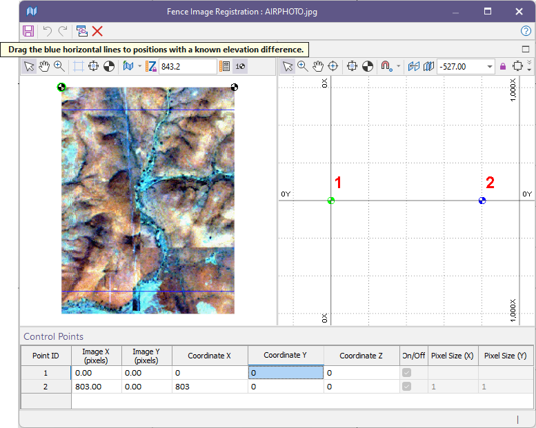Click the Coordinate X column header

[x=210, y=356]
